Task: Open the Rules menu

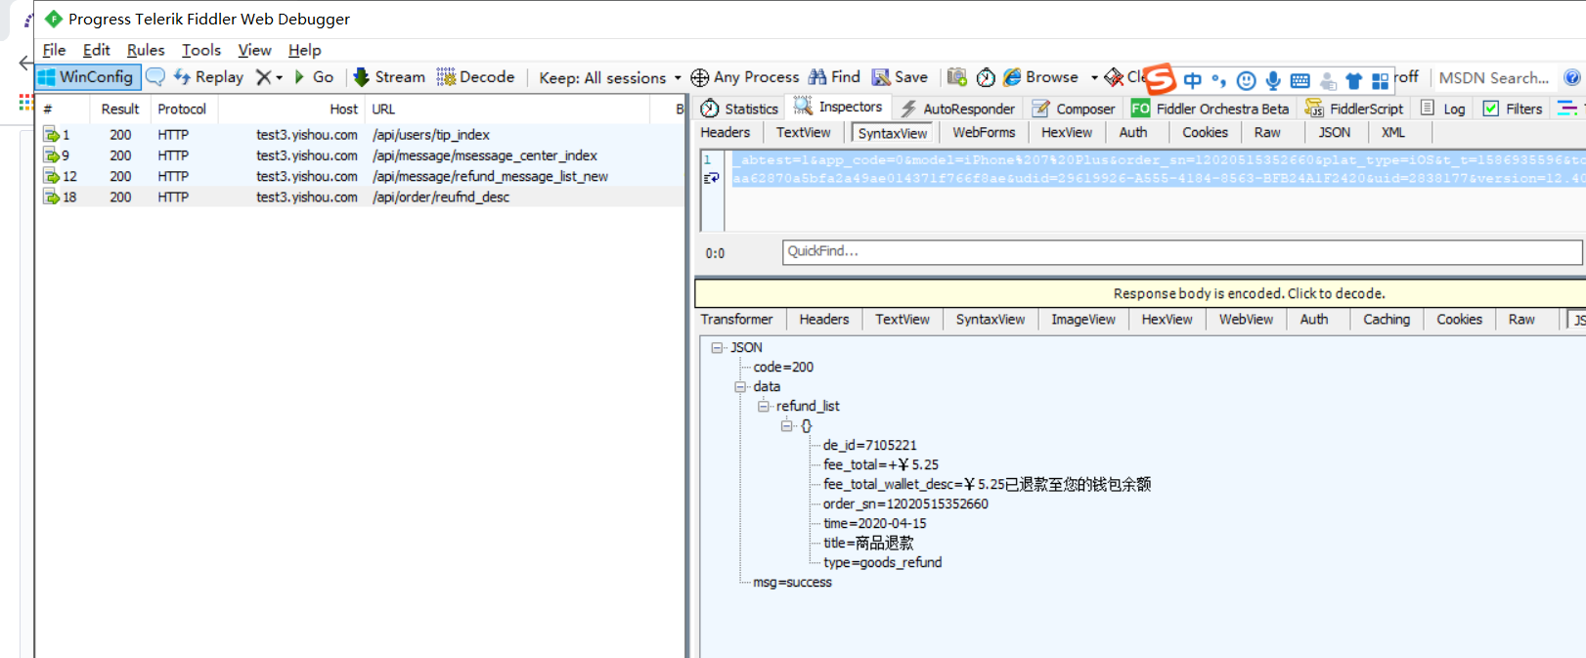Action: point(146,50)
